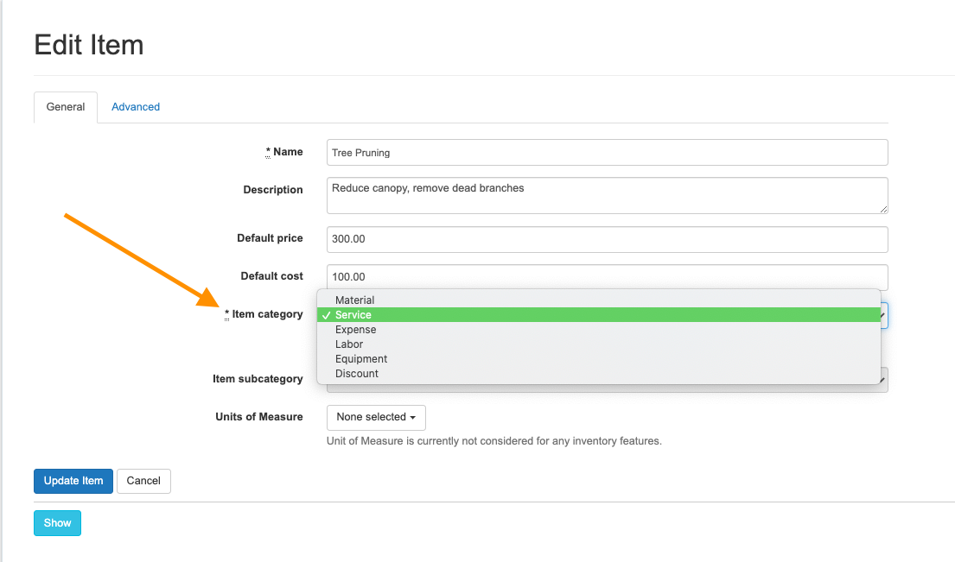This screenshot has height=562, width=955.
Task: Click the Default cost field
Action: pos(607,276)
